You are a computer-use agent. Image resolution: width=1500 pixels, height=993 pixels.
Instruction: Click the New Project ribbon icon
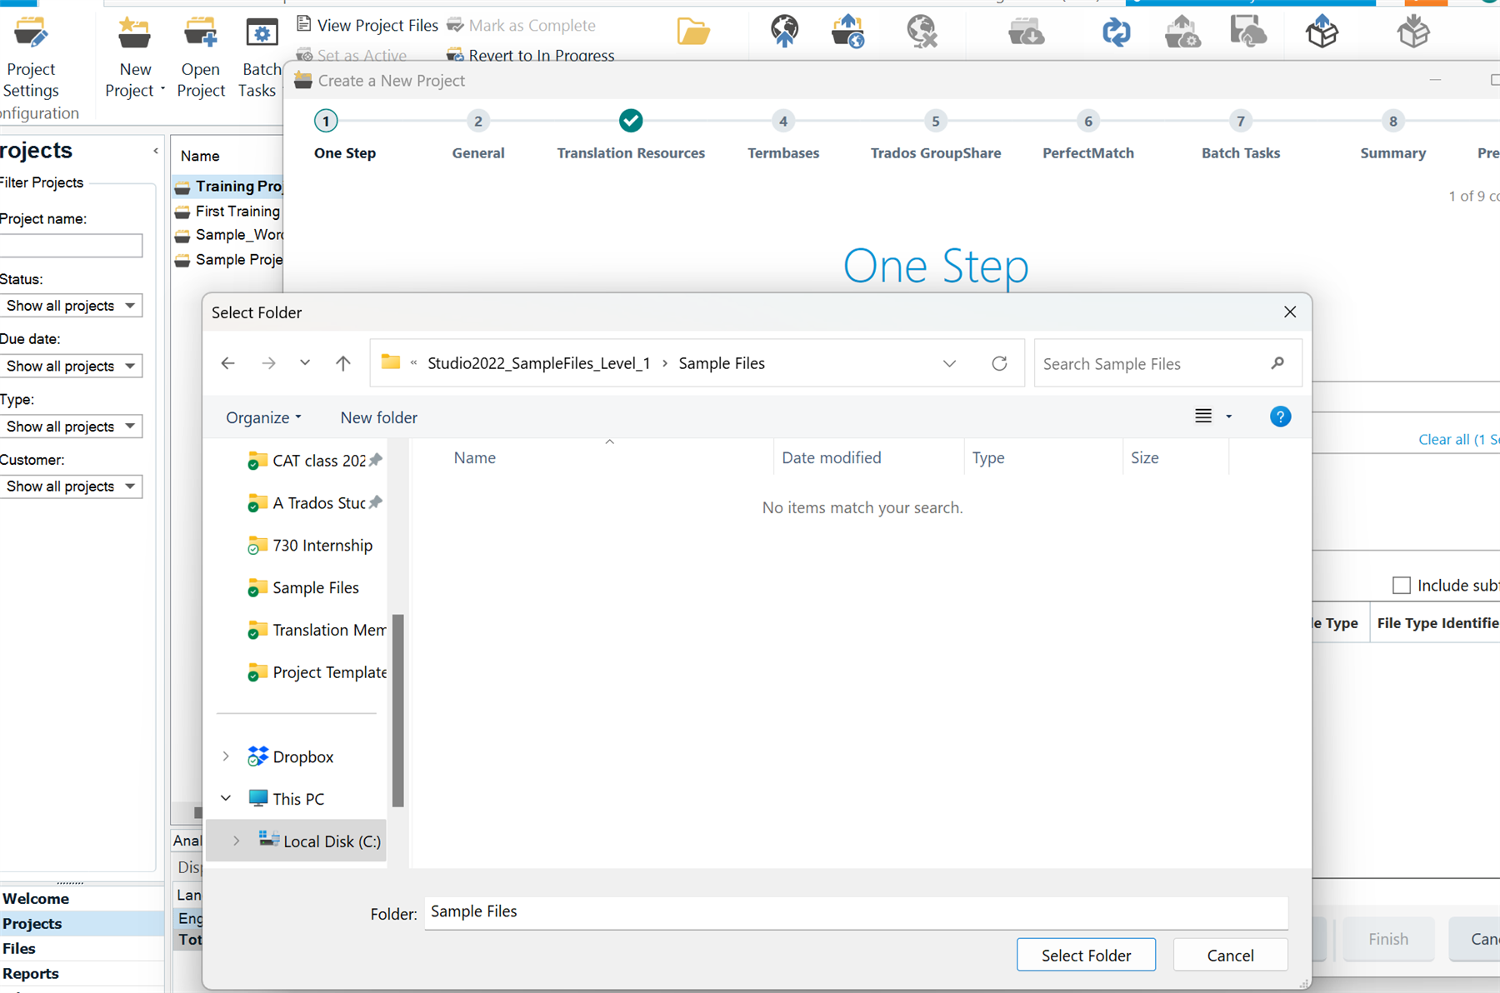[134, 33]
